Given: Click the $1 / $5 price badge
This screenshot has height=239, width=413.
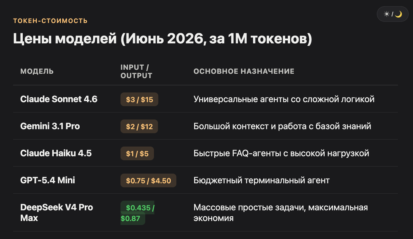Looking at the screenshot, I should pyautogui.click(x=137, y=154).
